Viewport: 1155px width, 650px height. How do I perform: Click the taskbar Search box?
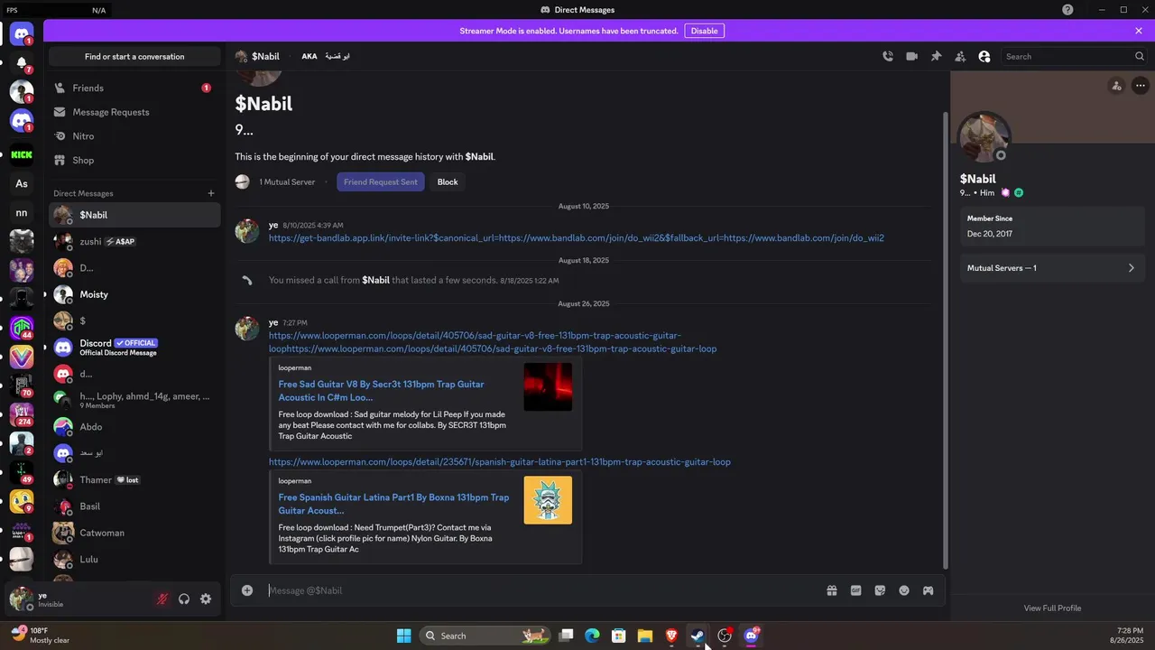pyautogui.click(x=485, y=636)
